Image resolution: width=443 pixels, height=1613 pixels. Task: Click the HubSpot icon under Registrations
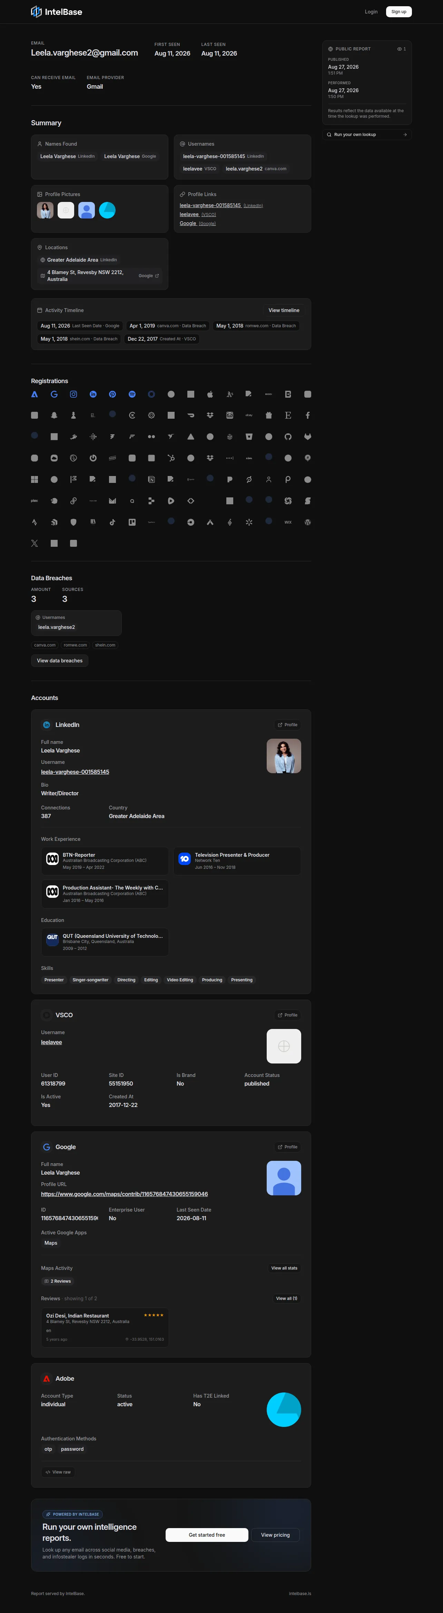click(171, 458)
